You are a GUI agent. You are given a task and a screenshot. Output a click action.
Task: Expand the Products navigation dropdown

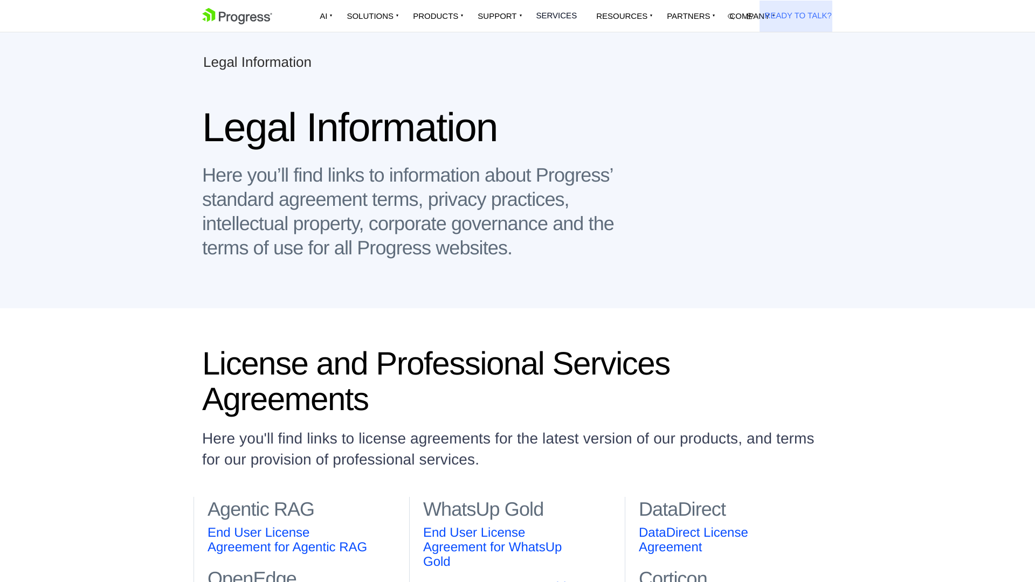tap(437, 16)
